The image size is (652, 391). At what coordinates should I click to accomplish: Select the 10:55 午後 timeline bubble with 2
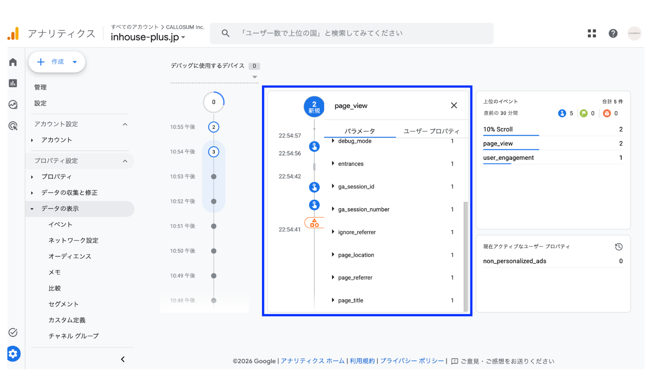pyautogui.click(x=213, y=127)
